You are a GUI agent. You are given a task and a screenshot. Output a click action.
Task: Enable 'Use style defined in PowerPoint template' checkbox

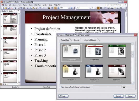tap(61, 87)
